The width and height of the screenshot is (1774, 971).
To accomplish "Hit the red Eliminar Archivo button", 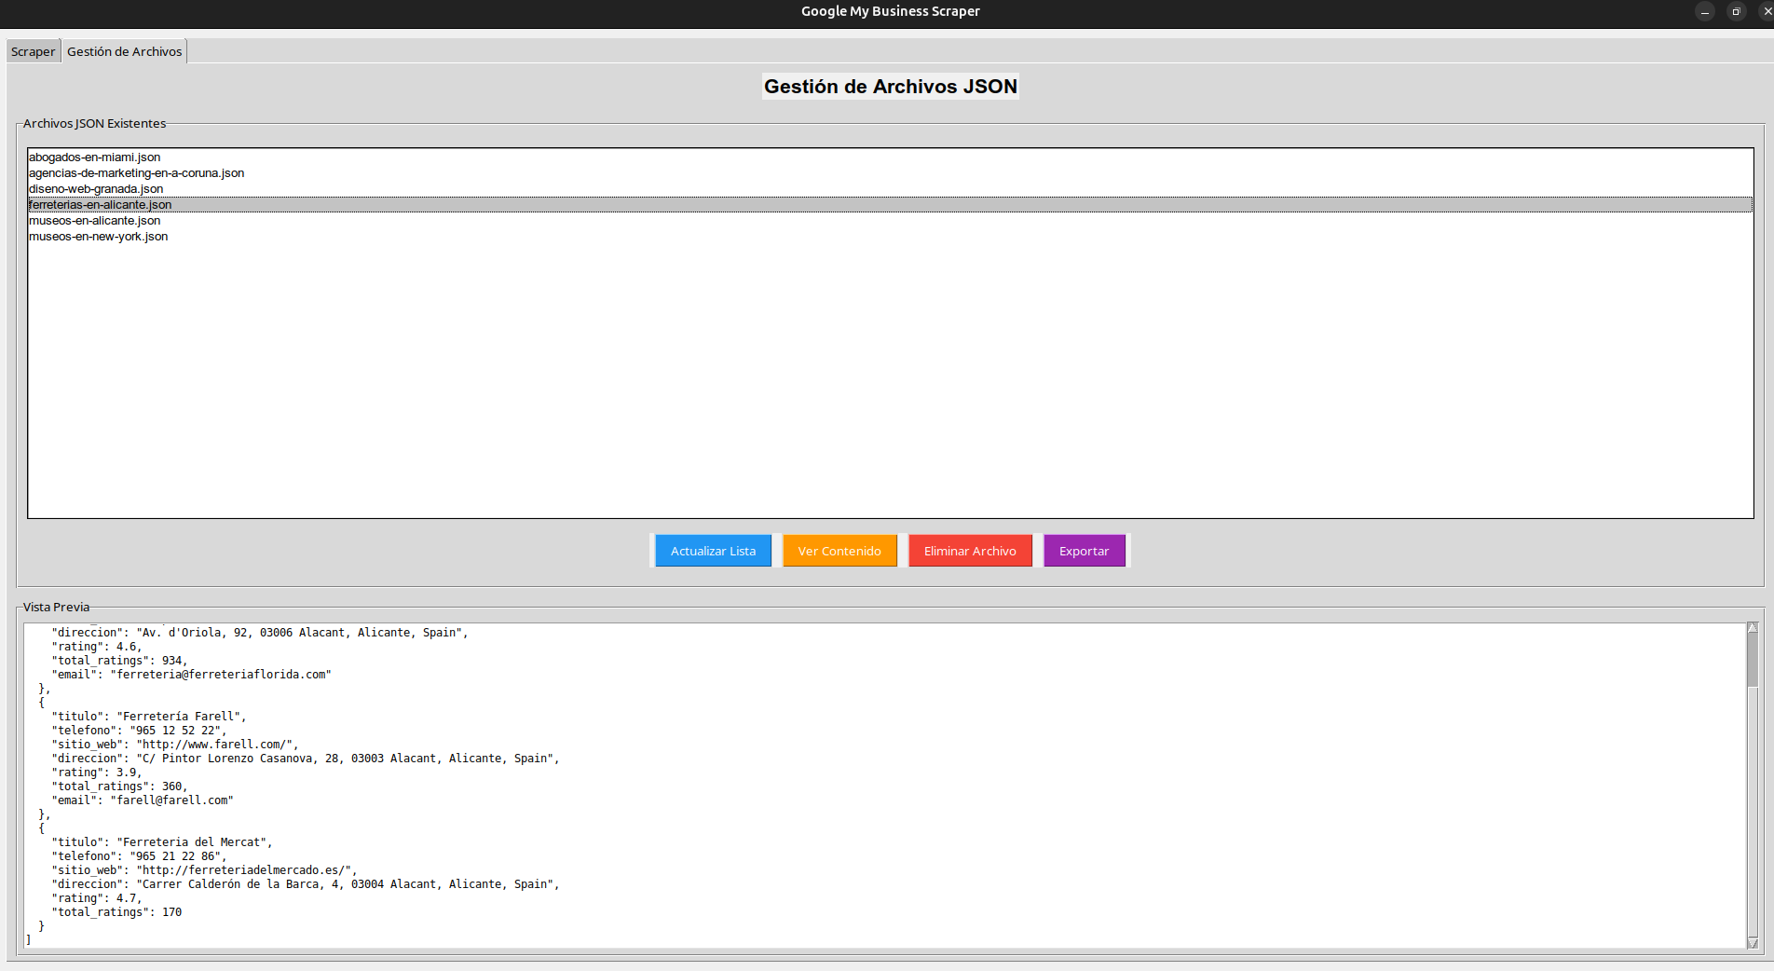I will coord(969,551).
